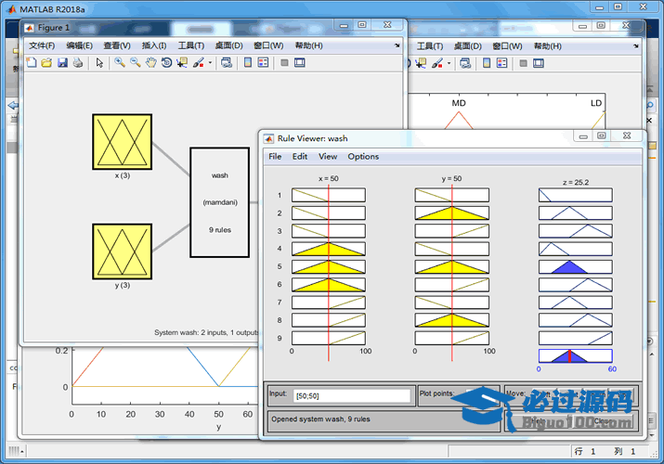Select rule number 1 in Rule Viewer
The height and width of the screenshot is (464, 664).
coord(280,196)
